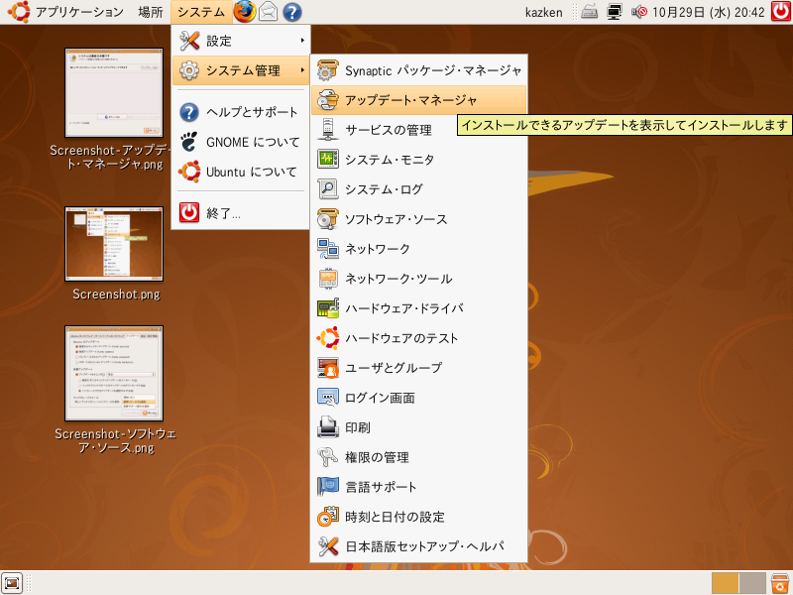Click the ネットワーク・ツール icon
Screen dimensions: 793x595
(x=328, y=279)
